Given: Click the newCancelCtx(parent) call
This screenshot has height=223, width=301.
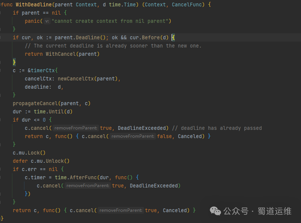Looking at the screenshot, I should pyautogui.click(x=87, y=79).
